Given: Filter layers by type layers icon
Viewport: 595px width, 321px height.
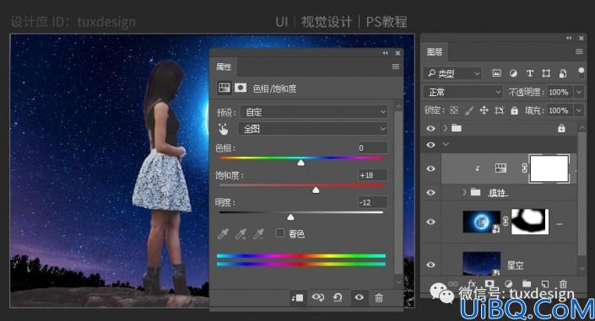Looking at the screenshot, I should [530, 73].
